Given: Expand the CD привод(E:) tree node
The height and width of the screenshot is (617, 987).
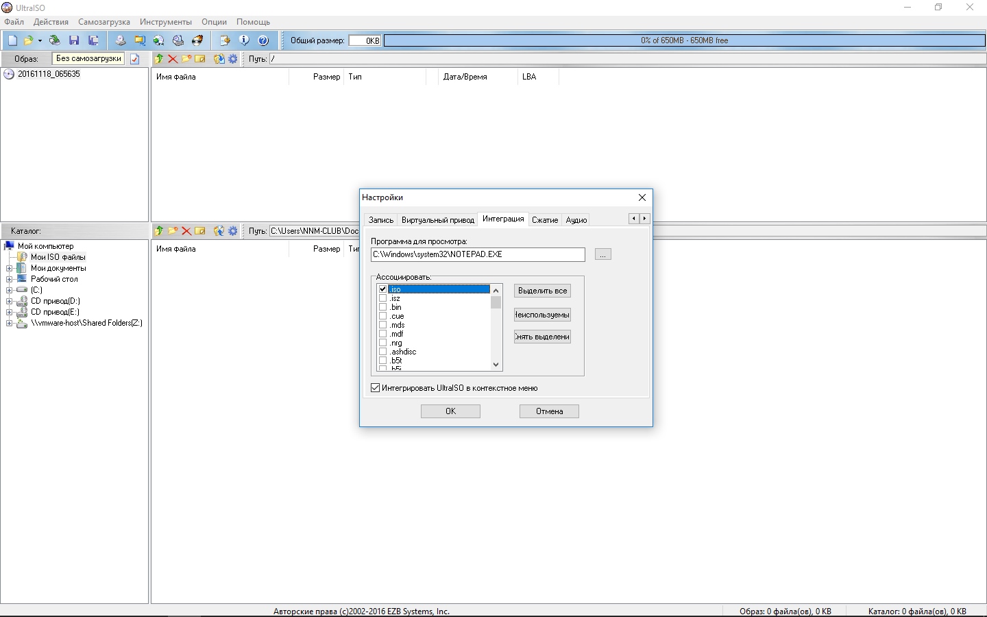Looking at the screenshot, I should pos(10,312).
